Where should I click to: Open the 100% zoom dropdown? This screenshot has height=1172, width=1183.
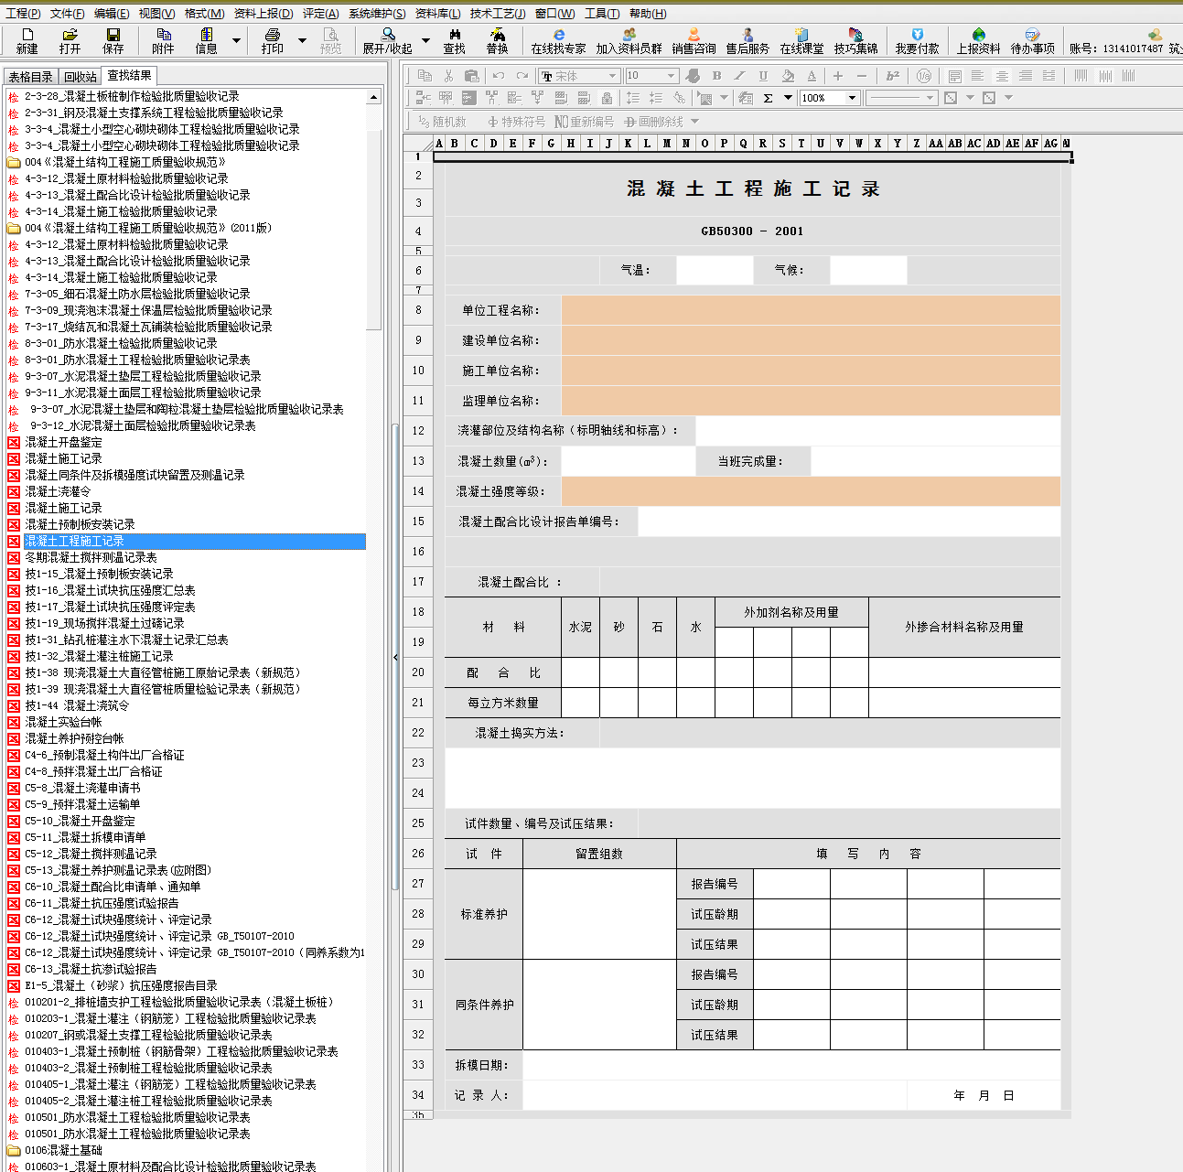853,98
